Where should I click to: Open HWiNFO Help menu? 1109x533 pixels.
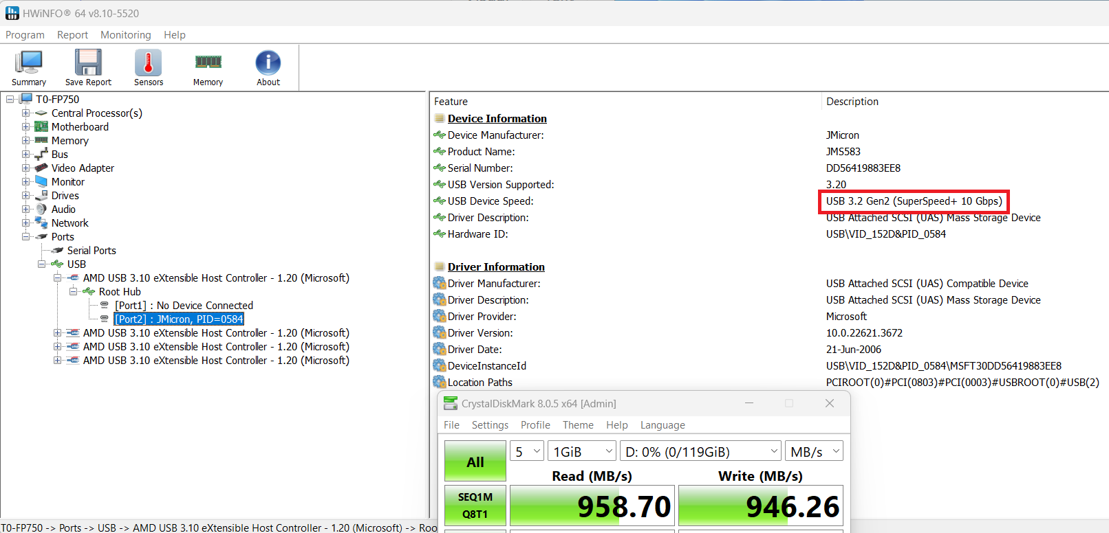(x=175, y=35)
